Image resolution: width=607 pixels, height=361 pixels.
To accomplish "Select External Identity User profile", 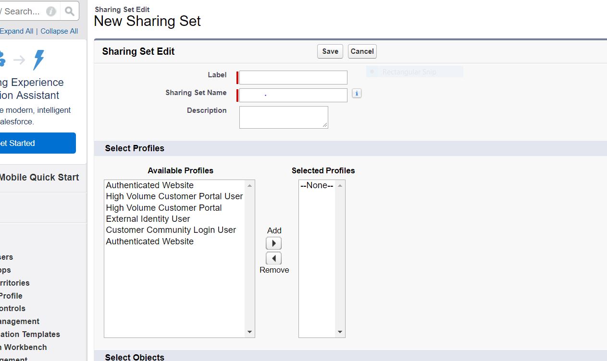I will pyautogui.click(x=148, y=219).
